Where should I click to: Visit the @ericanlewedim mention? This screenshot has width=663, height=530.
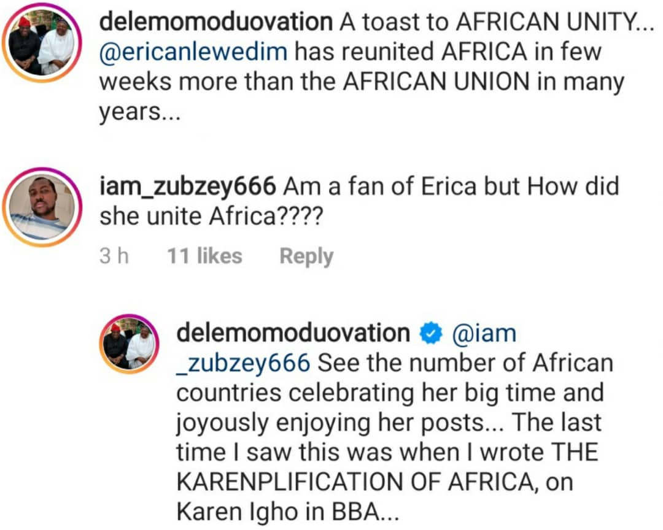[x=193, y=52]
